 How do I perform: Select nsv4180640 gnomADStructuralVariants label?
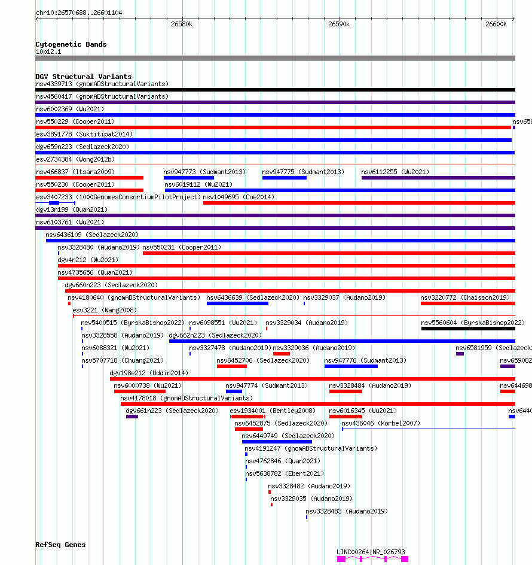134,298
